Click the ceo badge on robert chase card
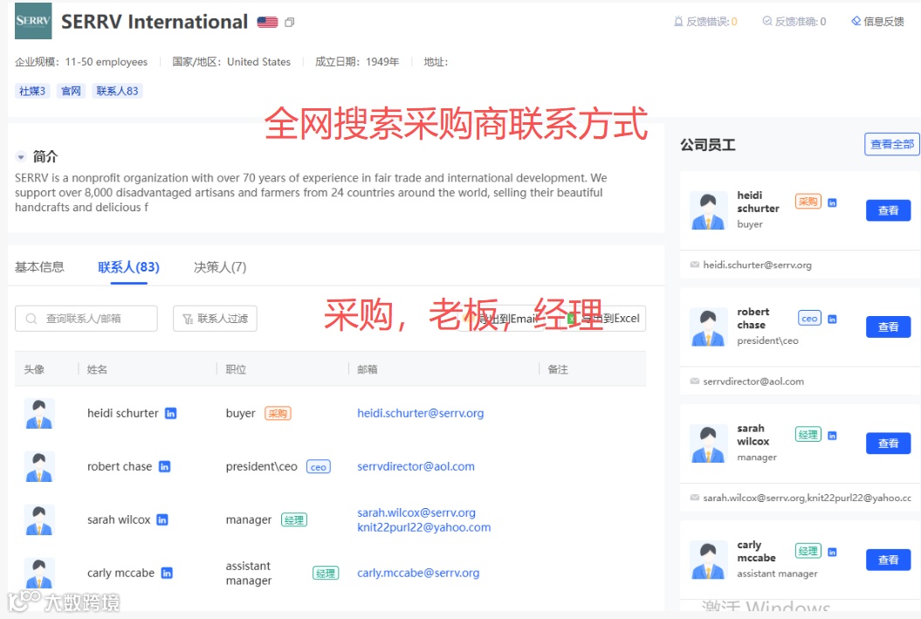The image size is (921, 619). point(809,319)
